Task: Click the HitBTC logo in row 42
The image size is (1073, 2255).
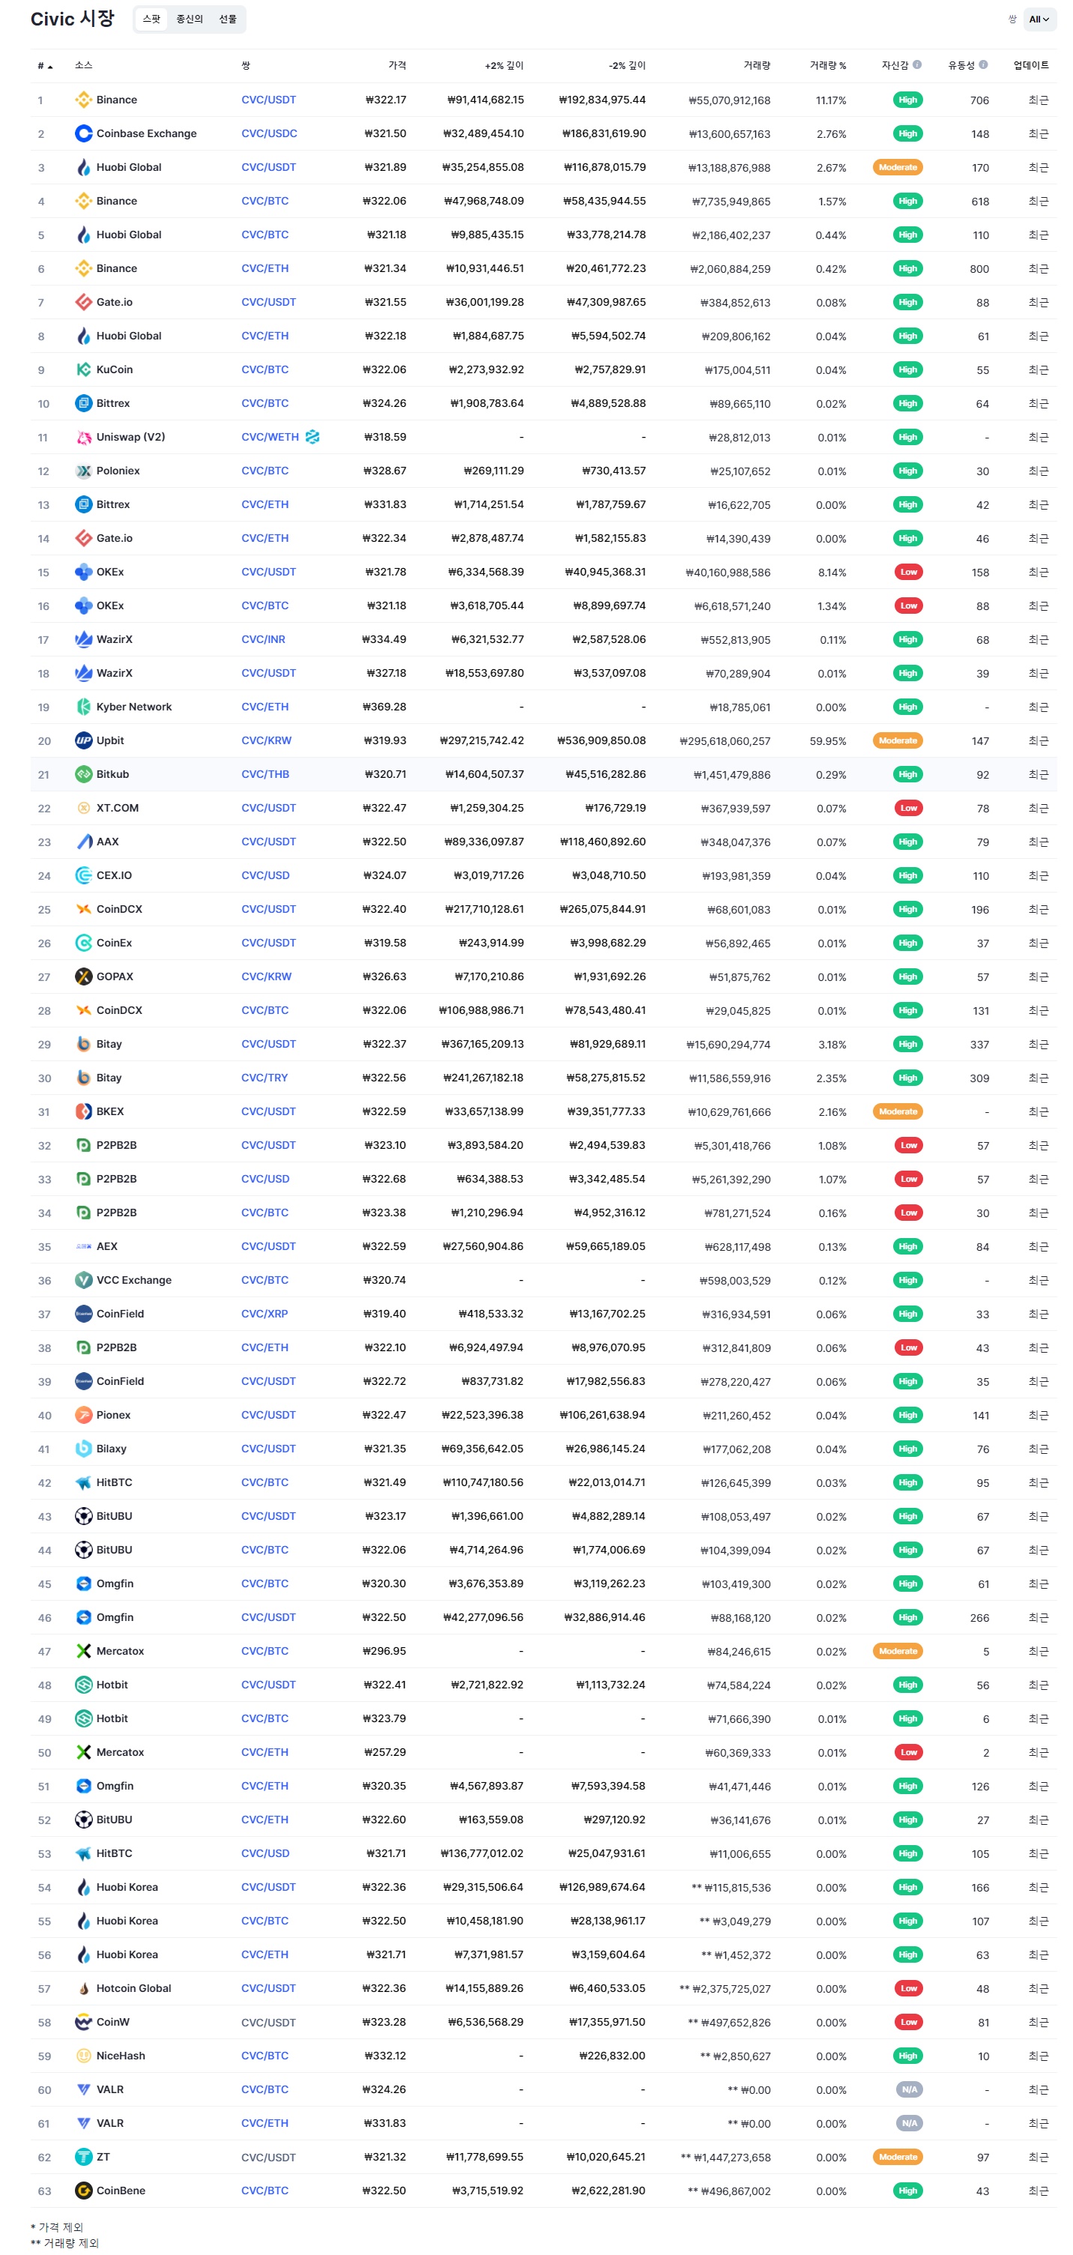Action: (x=83, y=1482)
